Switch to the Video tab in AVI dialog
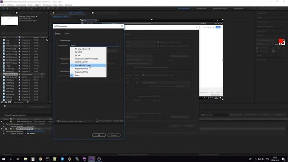 point(58,33)
